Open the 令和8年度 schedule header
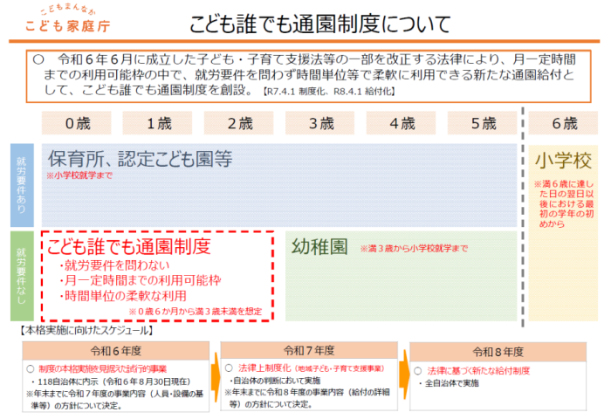This screenshot has width=611, height=419. [498, 352]
